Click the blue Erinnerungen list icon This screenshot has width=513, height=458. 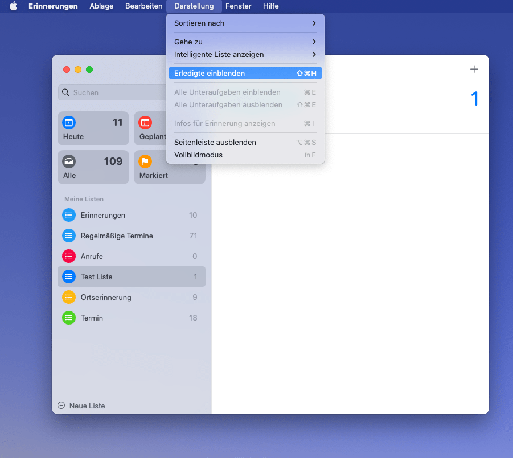point(69,215)
